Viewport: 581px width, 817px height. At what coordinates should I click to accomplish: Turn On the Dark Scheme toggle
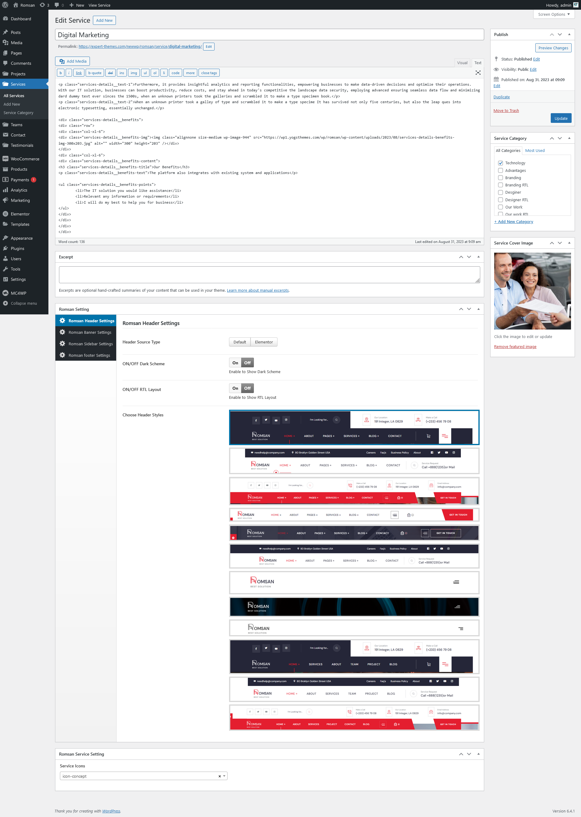235,363
